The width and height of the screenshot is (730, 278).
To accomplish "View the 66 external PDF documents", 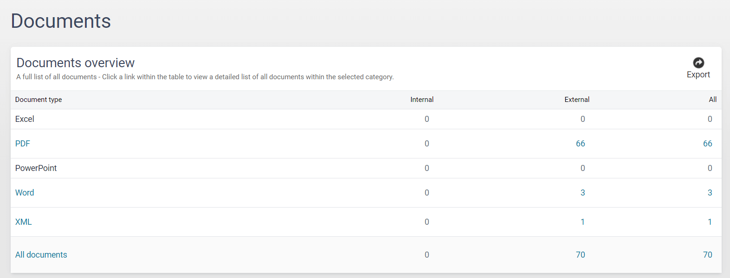I will [x=580, y=144].
